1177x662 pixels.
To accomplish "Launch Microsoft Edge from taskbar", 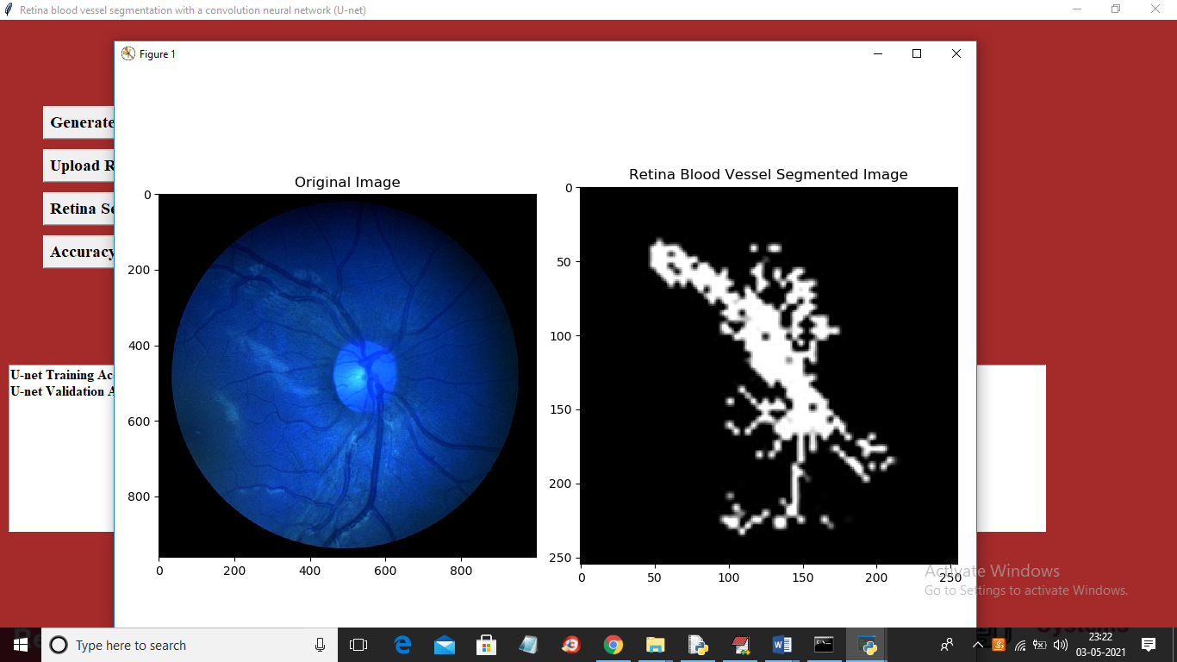I will [x=402, y=645].
